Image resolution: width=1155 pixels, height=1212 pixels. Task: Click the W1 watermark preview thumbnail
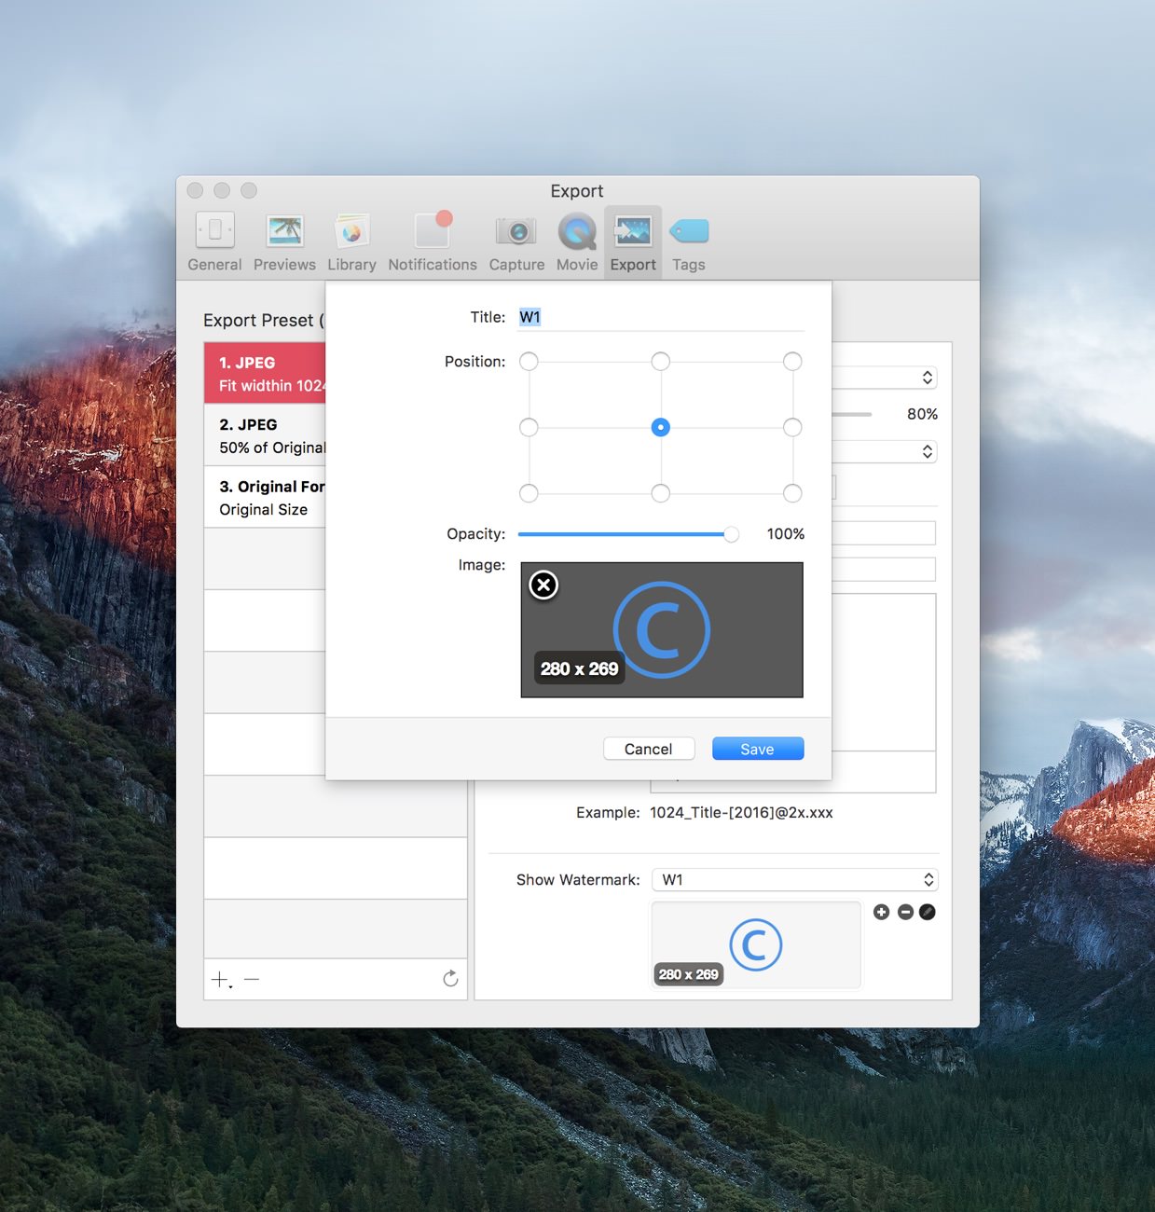tap(756, 944)
